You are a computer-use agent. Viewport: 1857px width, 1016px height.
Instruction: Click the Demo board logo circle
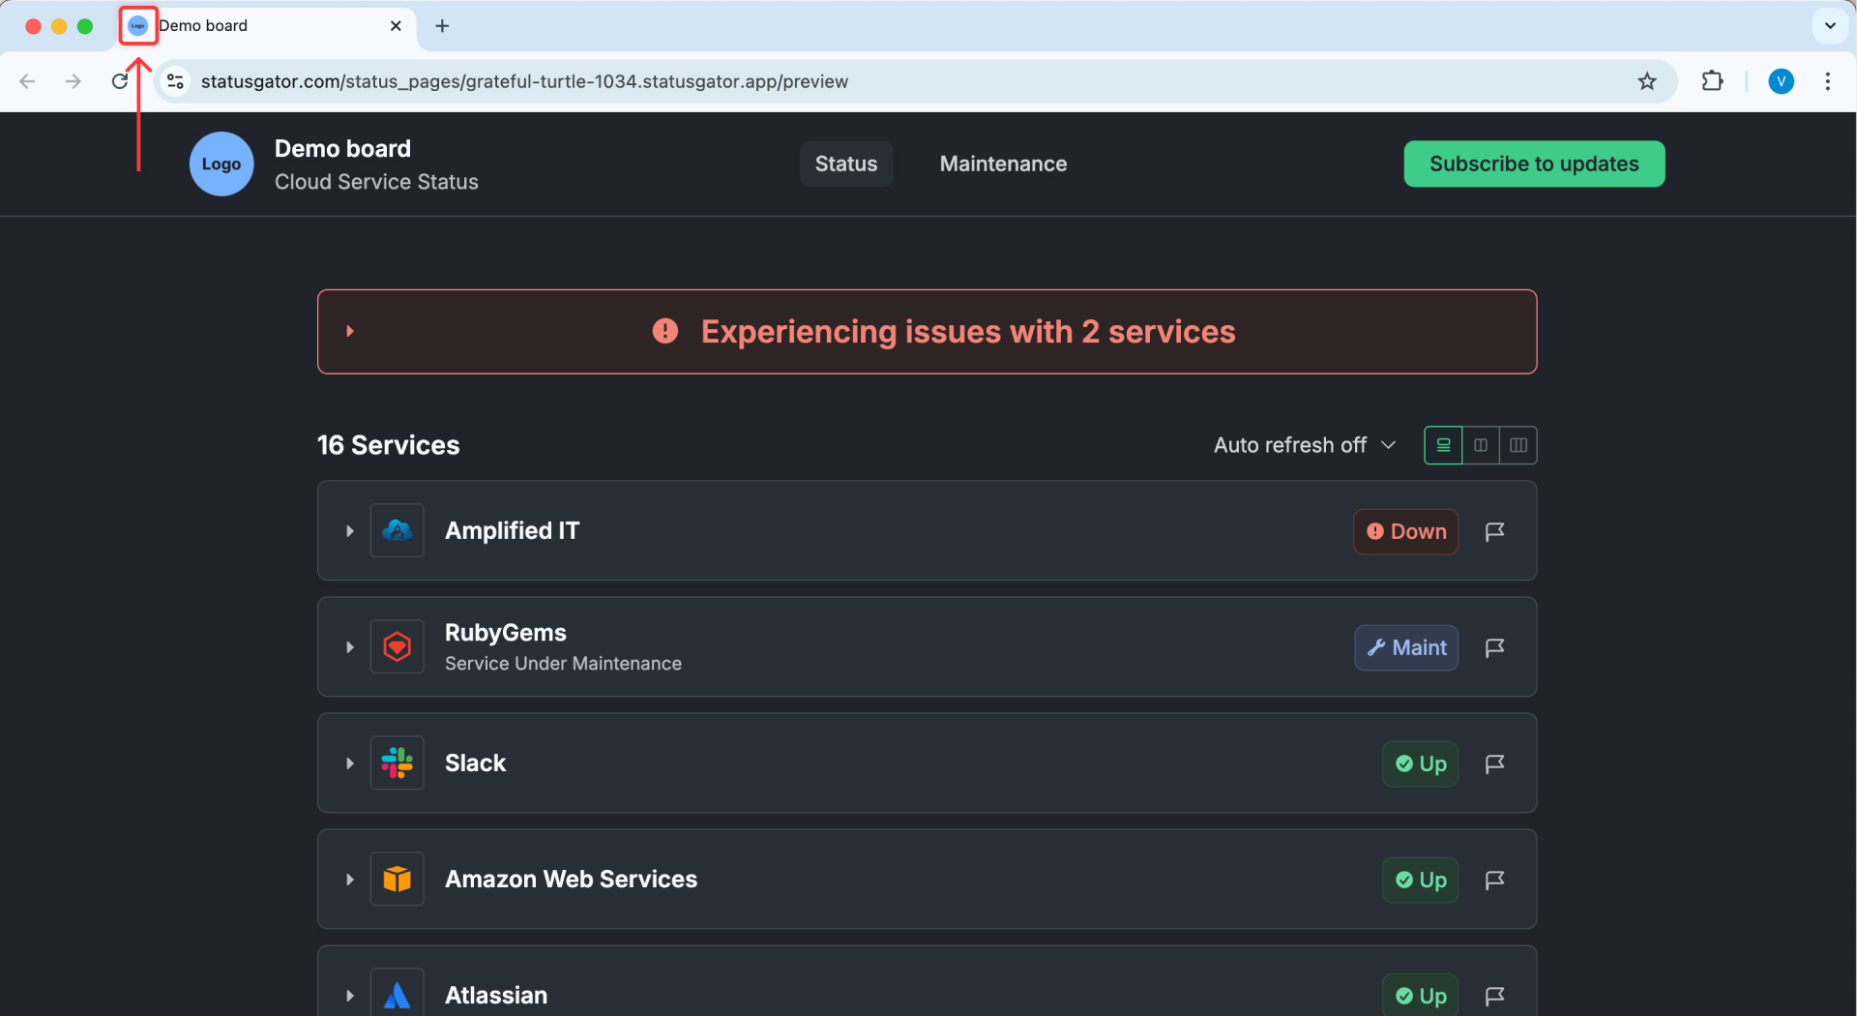pyautogui.click(x=221, y=164)
